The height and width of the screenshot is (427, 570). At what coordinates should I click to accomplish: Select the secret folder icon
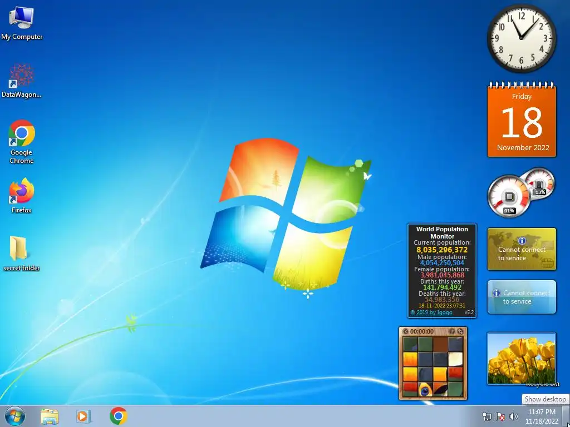[22, 253]
